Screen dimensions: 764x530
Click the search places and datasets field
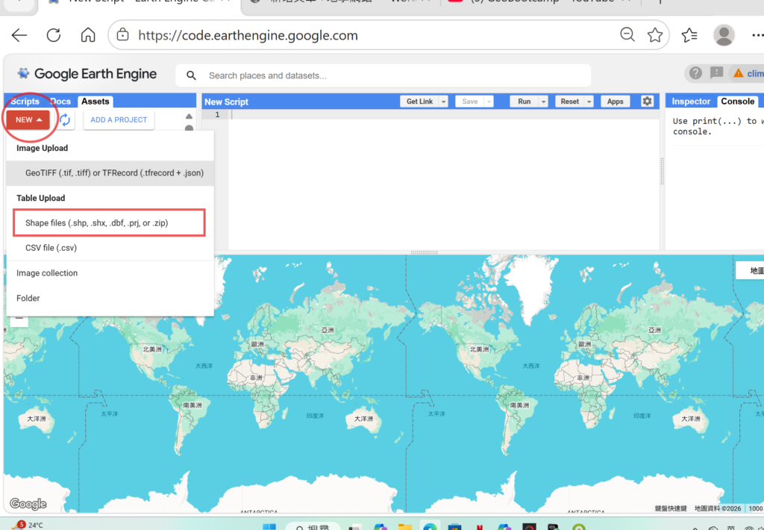click(x=388, y=75)
